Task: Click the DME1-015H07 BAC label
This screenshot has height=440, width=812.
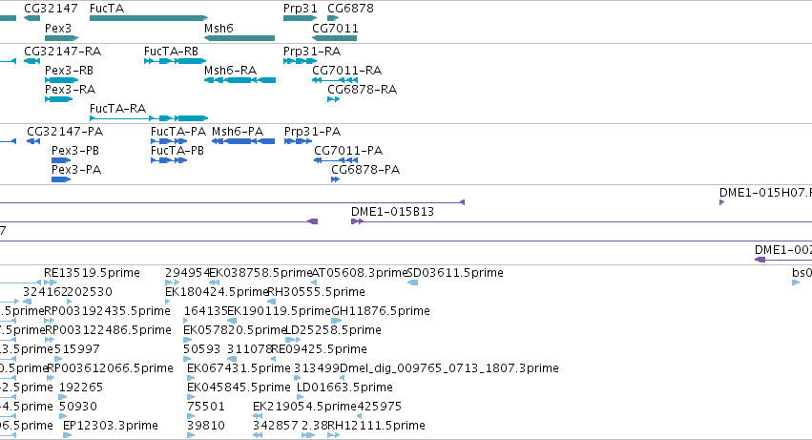Action: coord(765,192)
